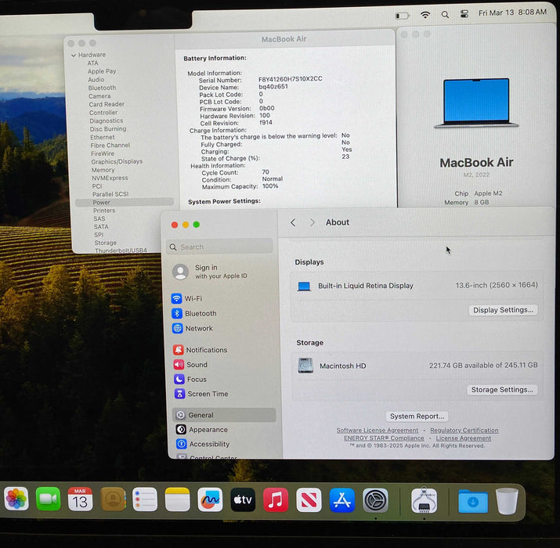560x548 pixels.
Task: Open Focus in System Settings sidebar
Action: click(224, 379)
